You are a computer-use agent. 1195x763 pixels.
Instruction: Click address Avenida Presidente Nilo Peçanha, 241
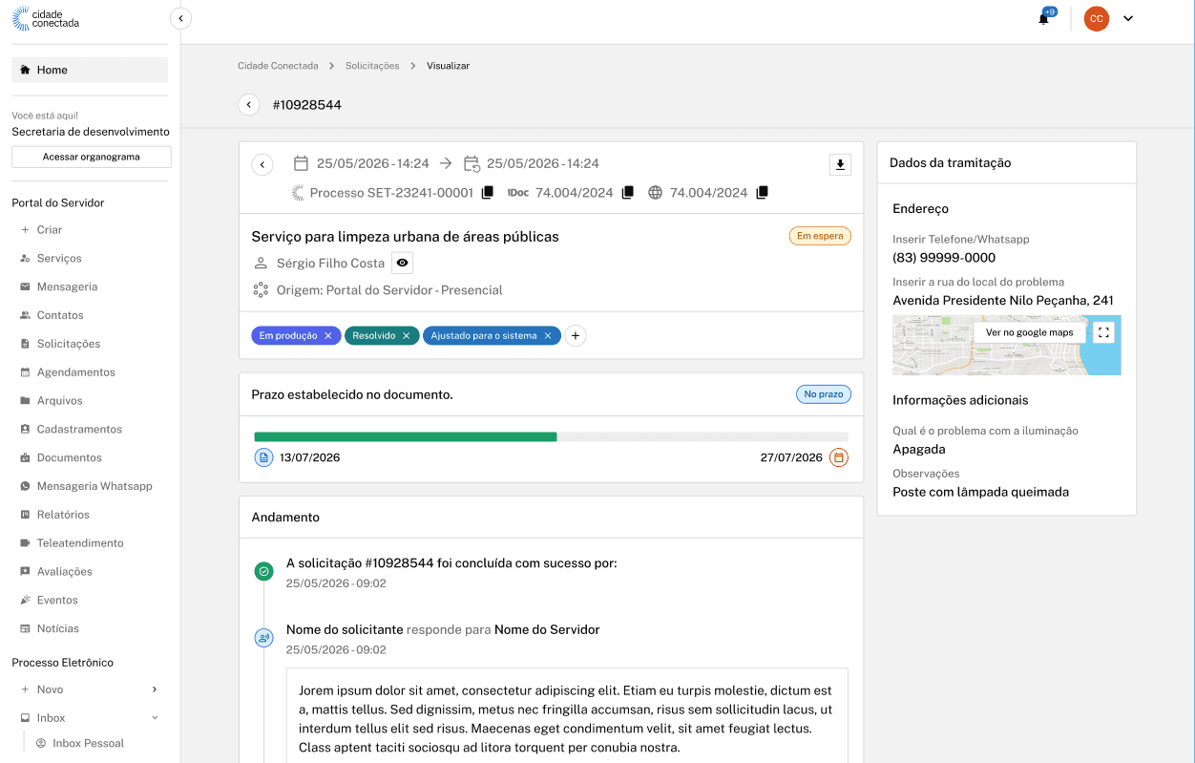1003,301
